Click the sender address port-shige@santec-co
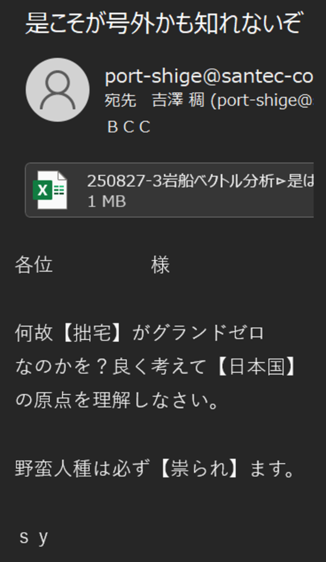 (x=209, y=76)
